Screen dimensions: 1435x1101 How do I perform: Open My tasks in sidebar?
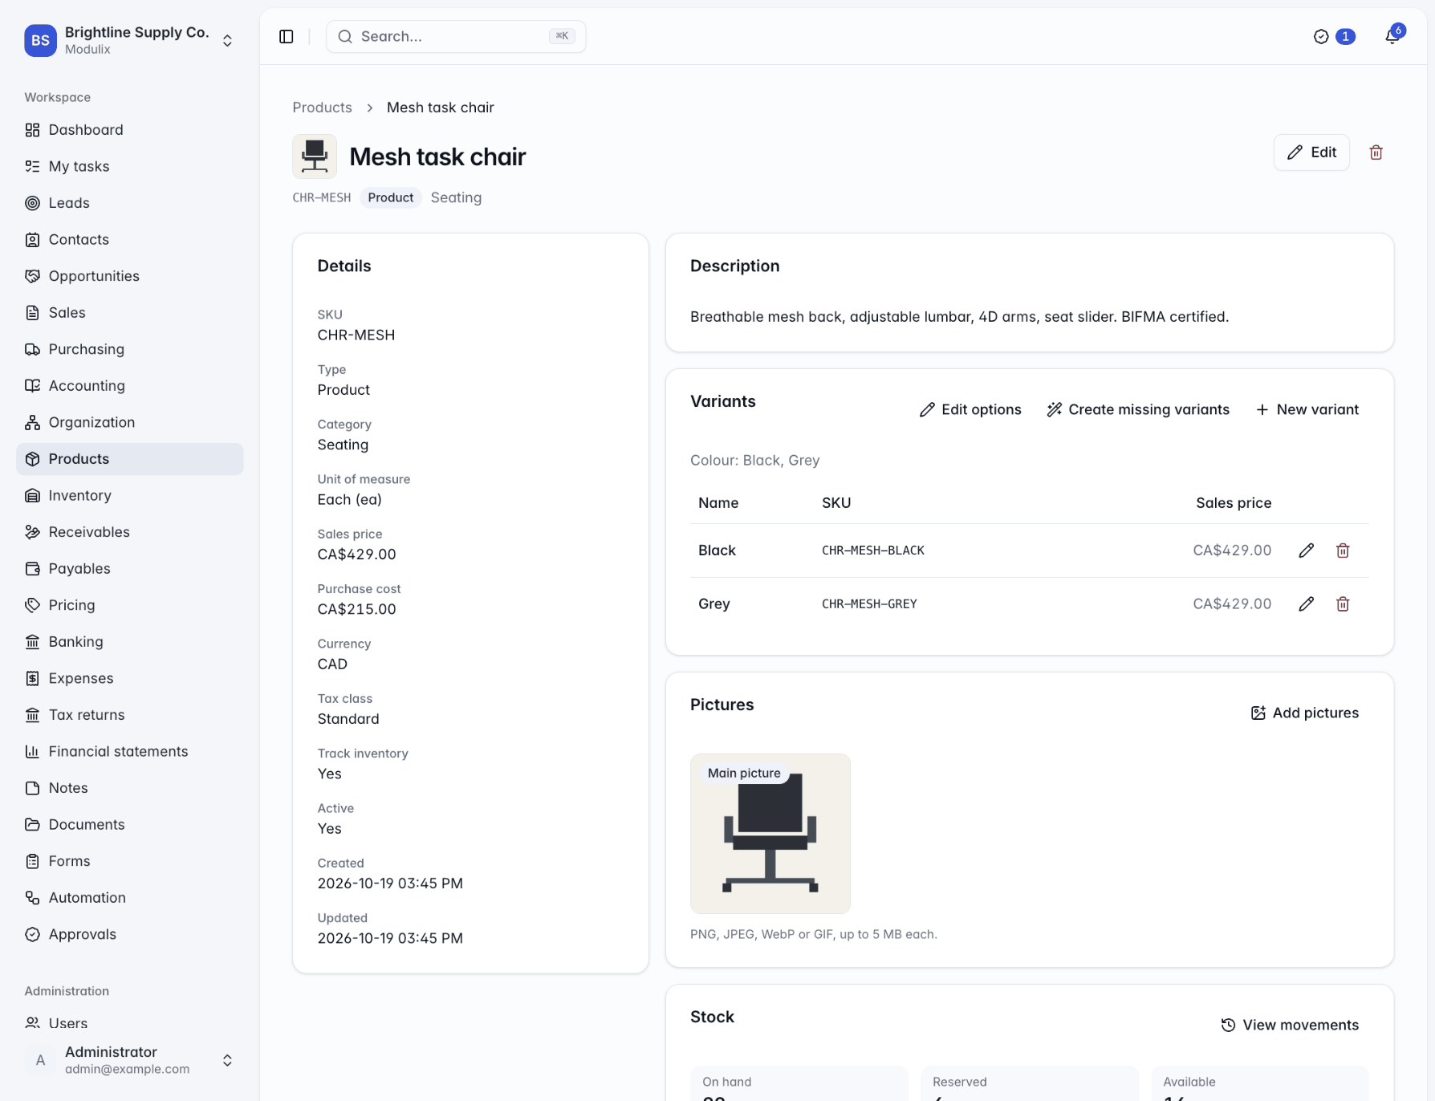pos(130,166)
